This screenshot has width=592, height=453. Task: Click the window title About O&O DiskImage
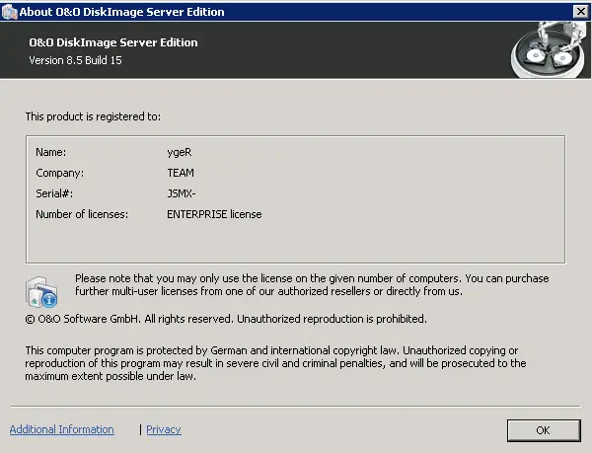click(122, 12)
